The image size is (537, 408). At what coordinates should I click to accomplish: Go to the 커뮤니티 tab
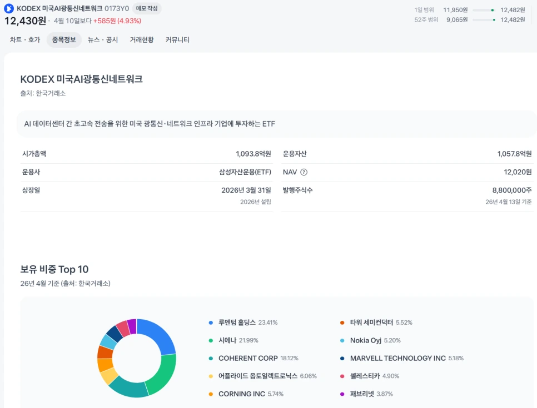[177, 39]
